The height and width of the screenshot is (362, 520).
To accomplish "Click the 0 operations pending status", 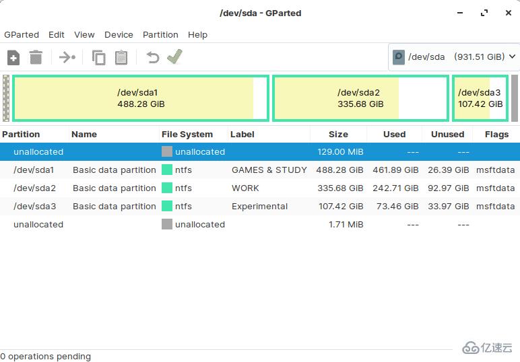I will (45, 357).
